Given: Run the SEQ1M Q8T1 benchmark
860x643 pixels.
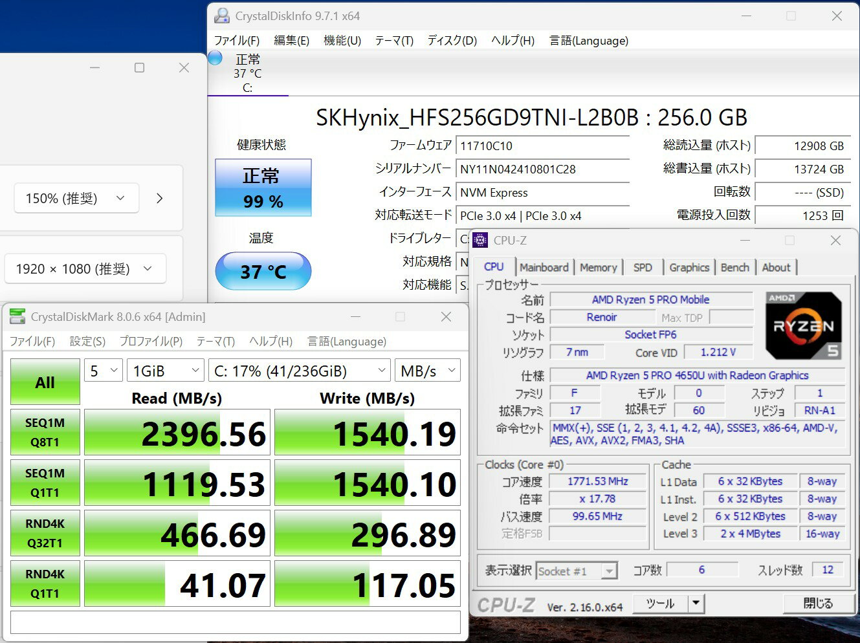Looking at the screenshot, I should coord(45,432).
